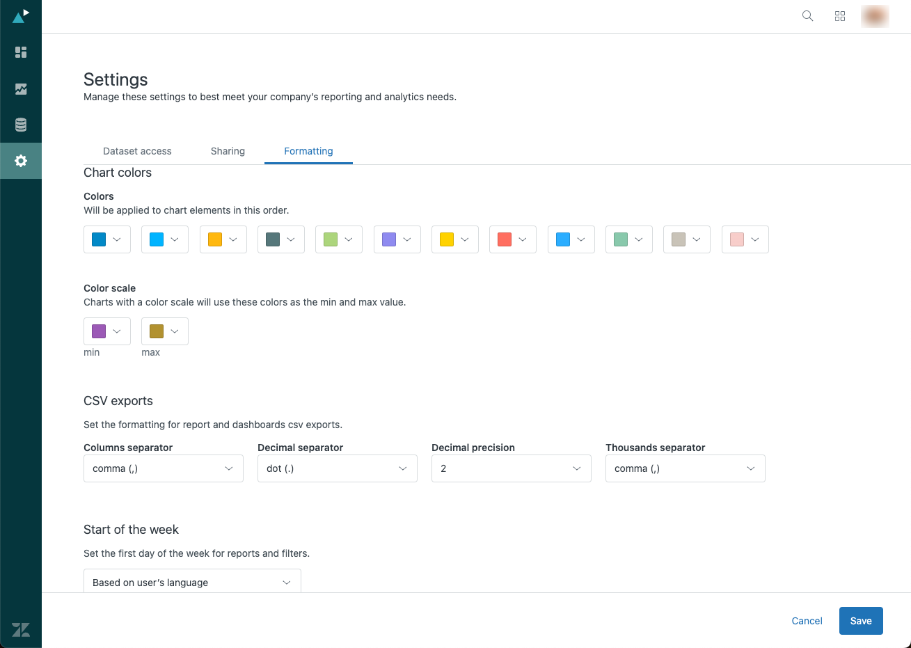Select the settings gear icon in sidebar

(x=21, y=161)
